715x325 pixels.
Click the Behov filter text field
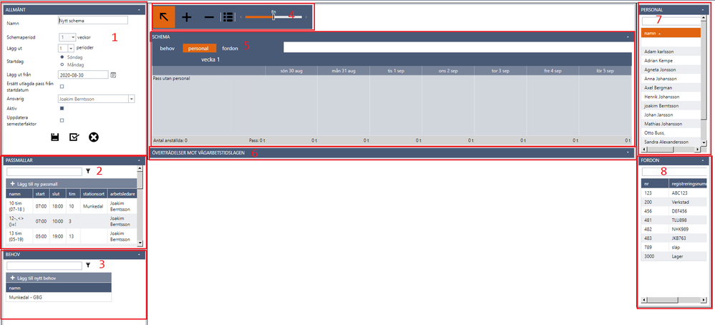(44, 266)
